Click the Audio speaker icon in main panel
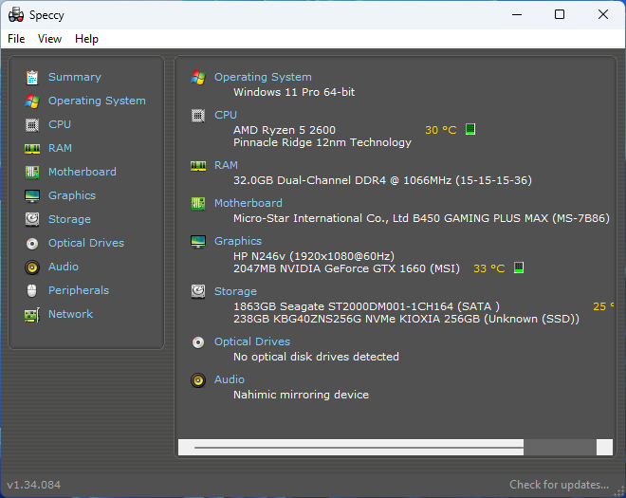This screenshot has height=498, width=626. (x=198, y=380)
